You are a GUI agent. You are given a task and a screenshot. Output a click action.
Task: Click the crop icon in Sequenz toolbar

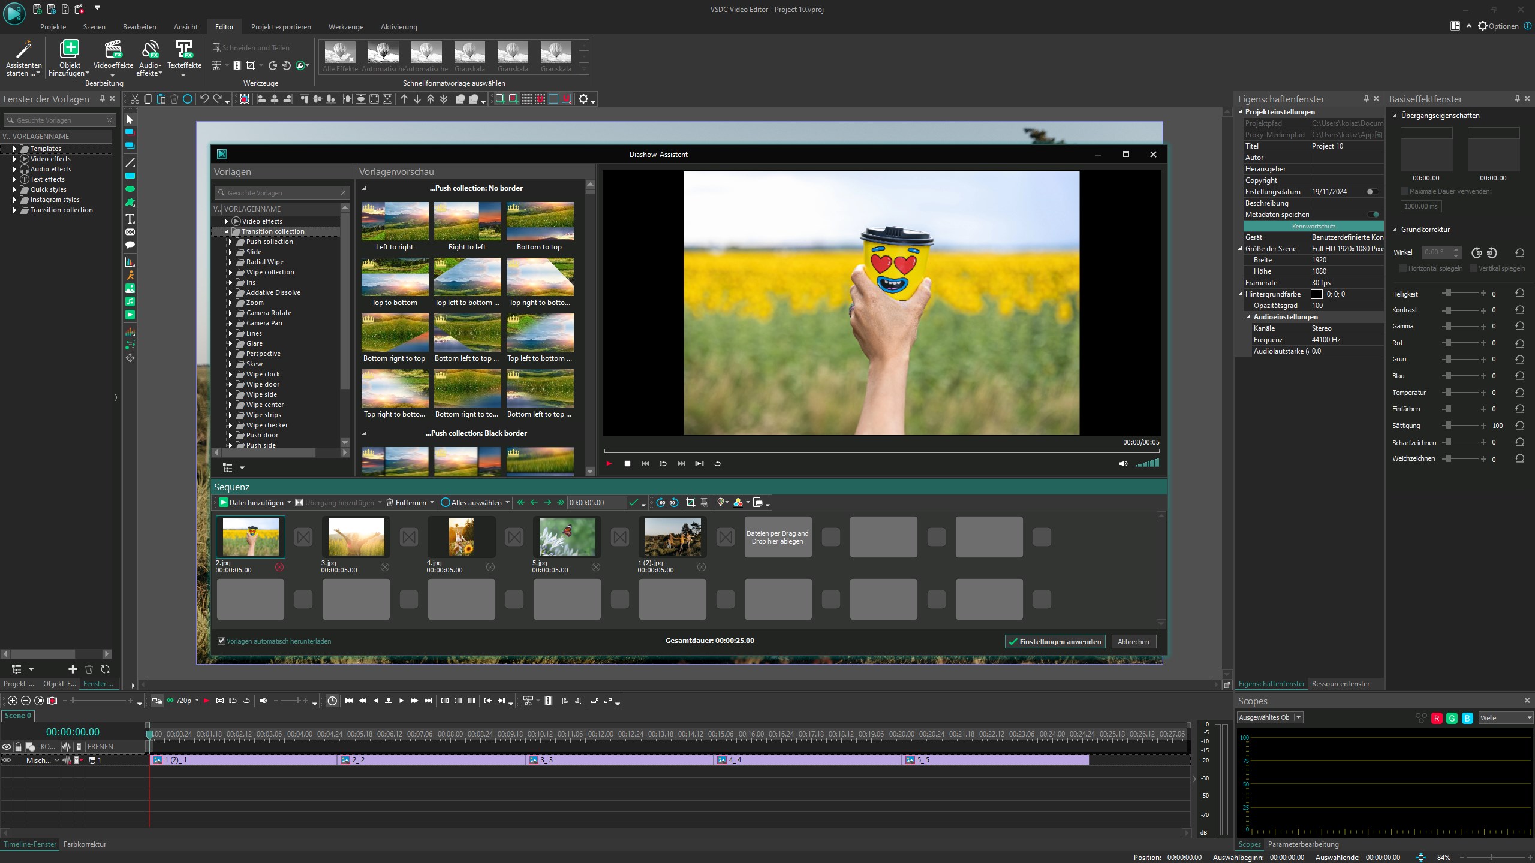[690, 502]
